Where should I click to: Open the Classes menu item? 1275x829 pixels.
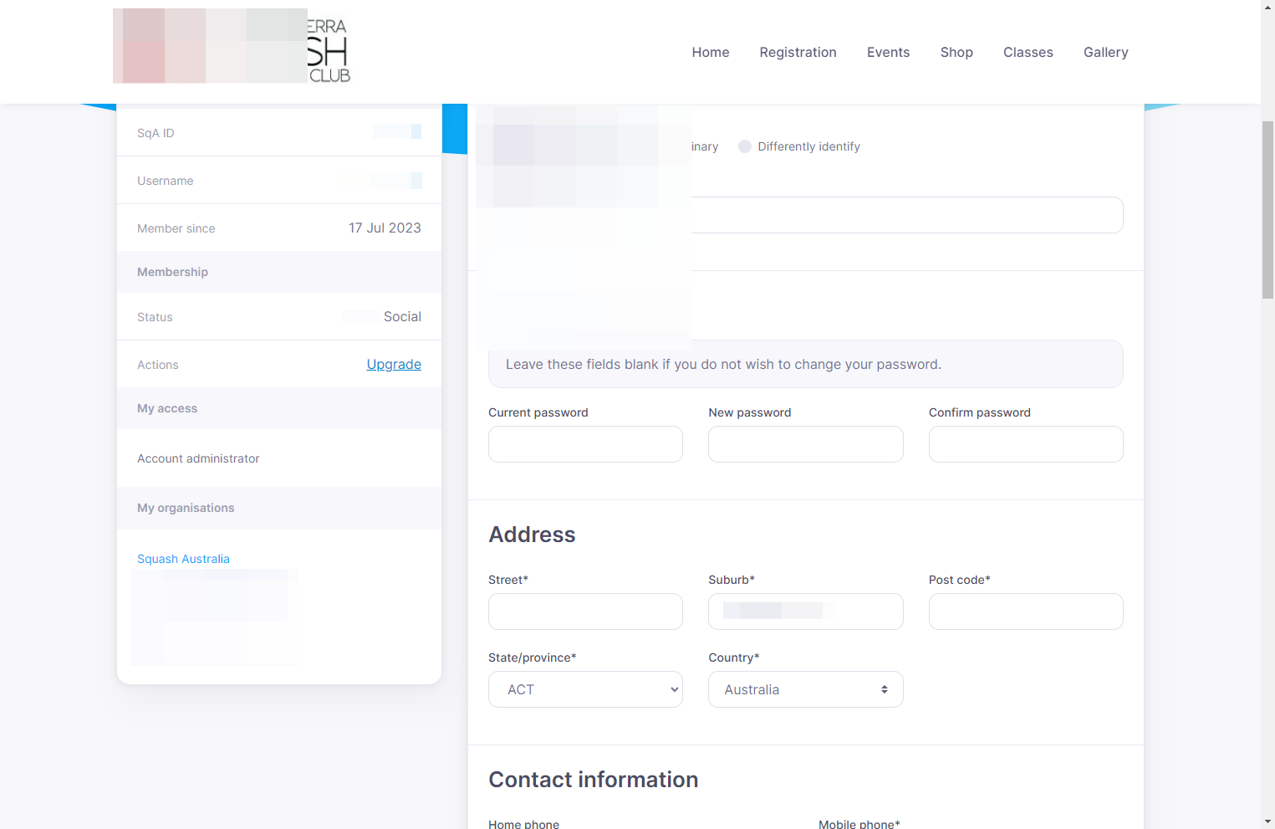point(1028,52)
